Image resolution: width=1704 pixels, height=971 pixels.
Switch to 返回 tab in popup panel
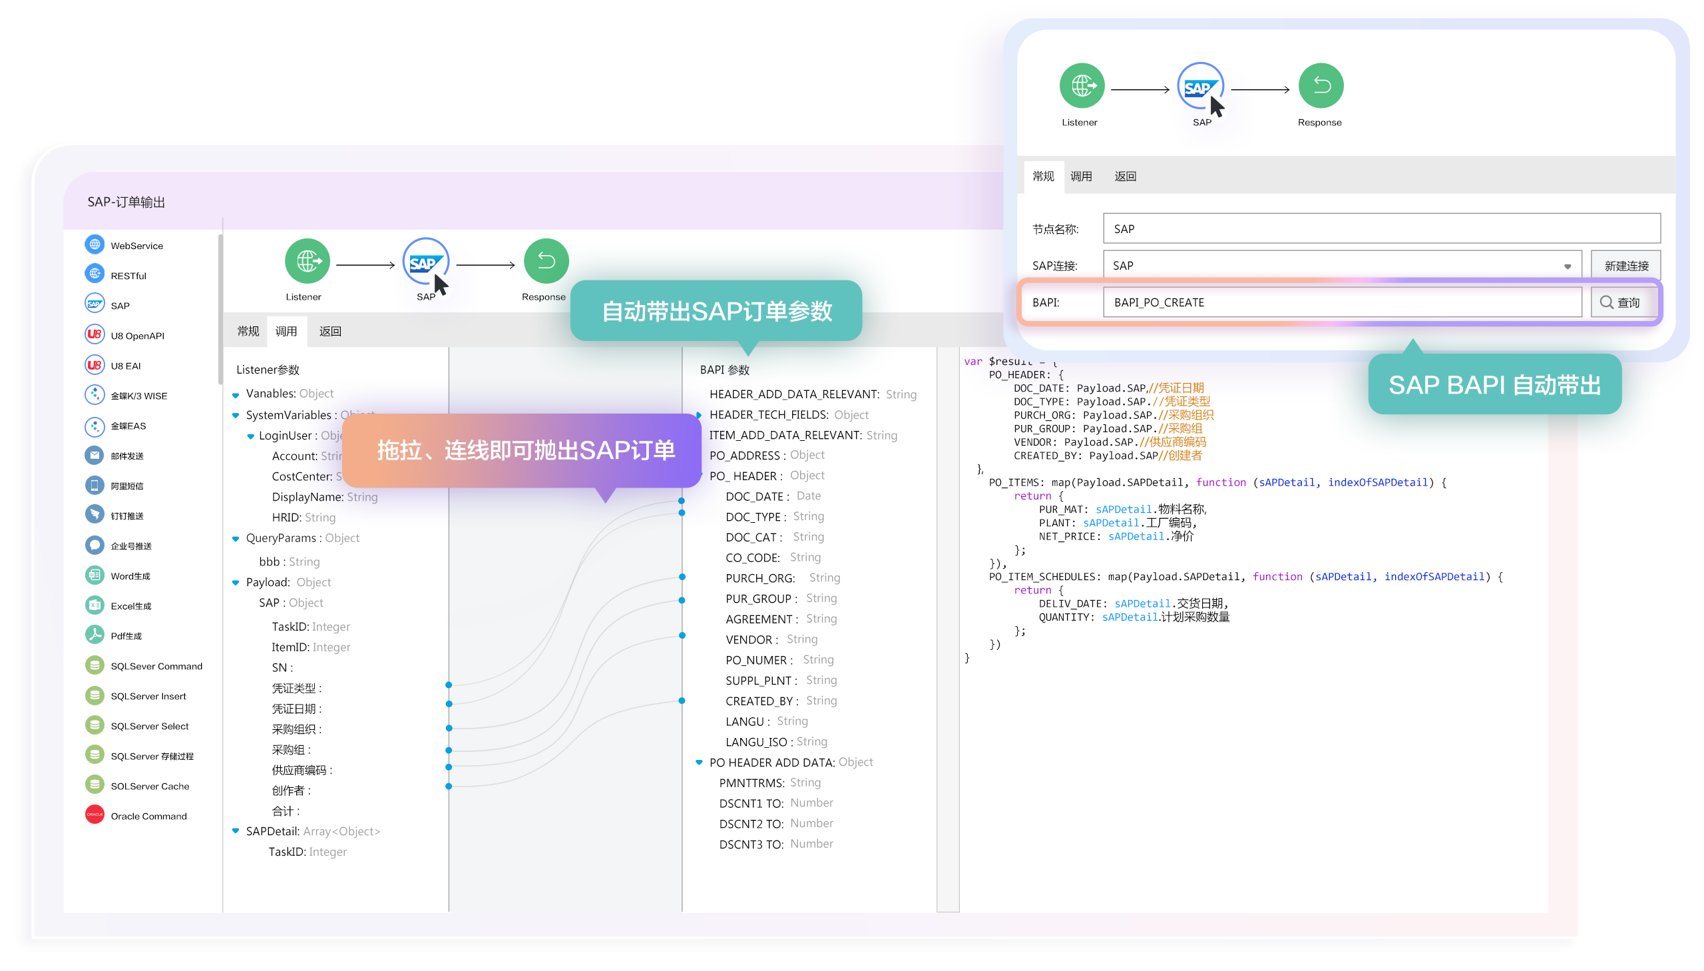tap(1125, 176)
